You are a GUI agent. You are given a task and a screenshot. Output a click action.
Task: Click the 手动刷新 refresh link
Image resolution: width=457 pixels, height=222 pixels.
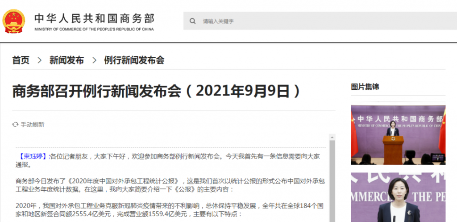pyautogui.click(x=32, y=125)
